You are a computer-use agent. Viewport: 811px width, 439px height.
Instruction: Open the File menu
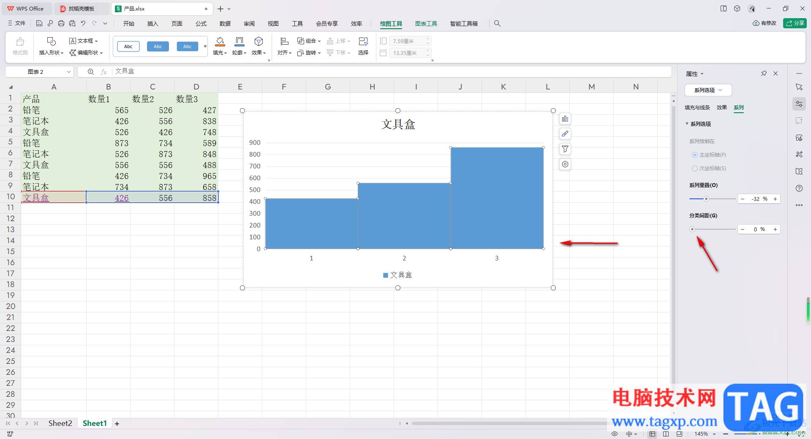17,24
